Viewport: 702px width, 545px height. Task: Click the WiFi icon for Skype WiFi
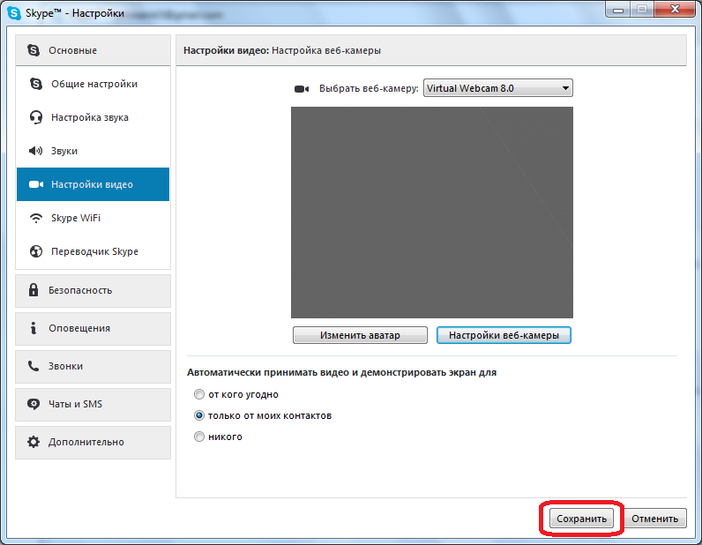pyautogui.click(x=35, y=218)
